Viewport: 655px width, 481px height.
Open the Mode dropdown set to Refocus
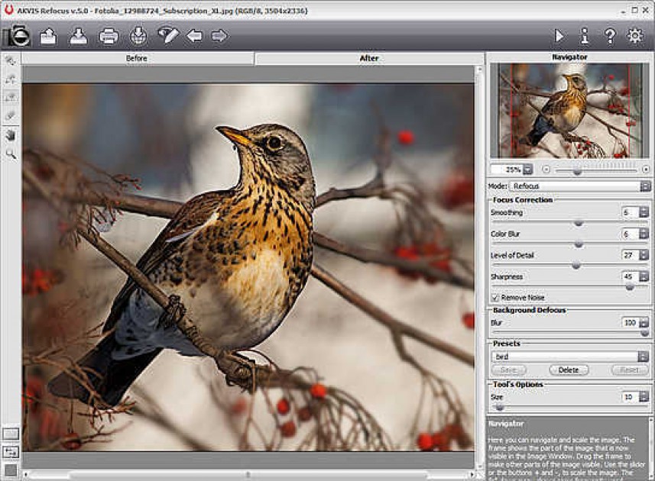[645, 186]
